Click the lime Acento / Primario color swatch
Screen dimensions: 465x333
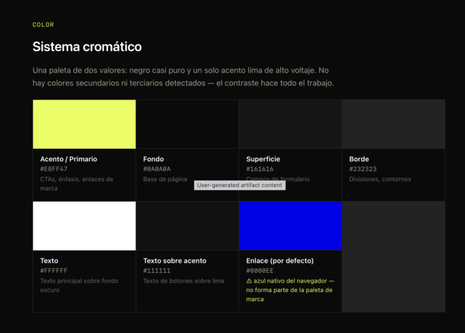point(84,124)
